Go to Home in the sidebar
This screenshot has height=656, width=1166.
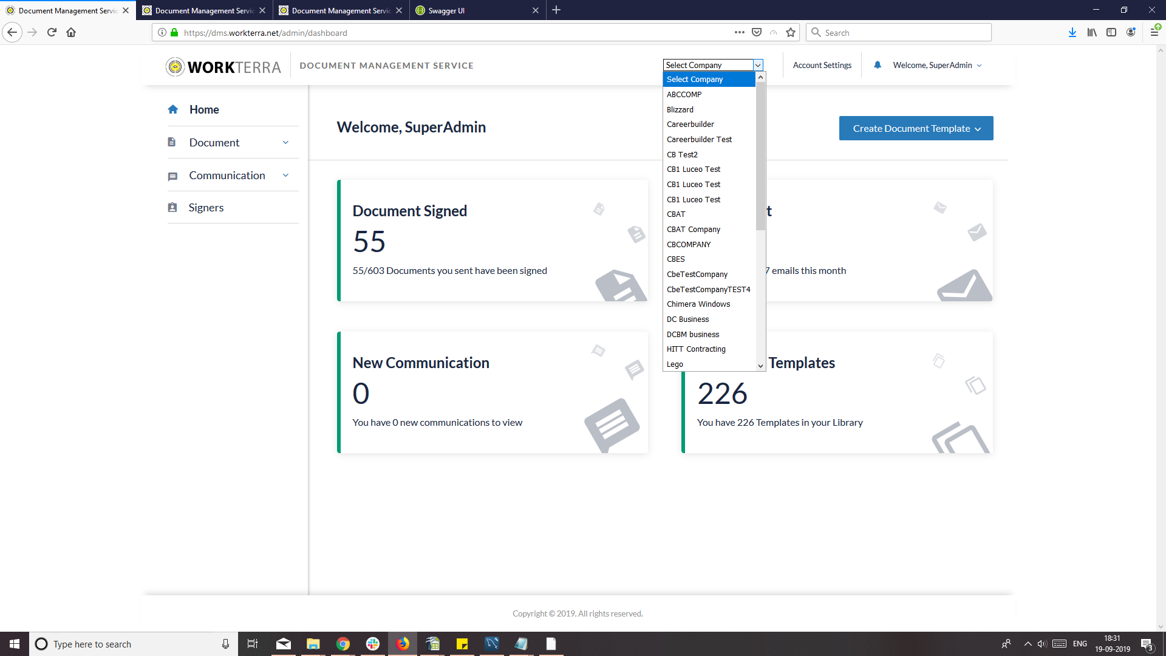204,109
